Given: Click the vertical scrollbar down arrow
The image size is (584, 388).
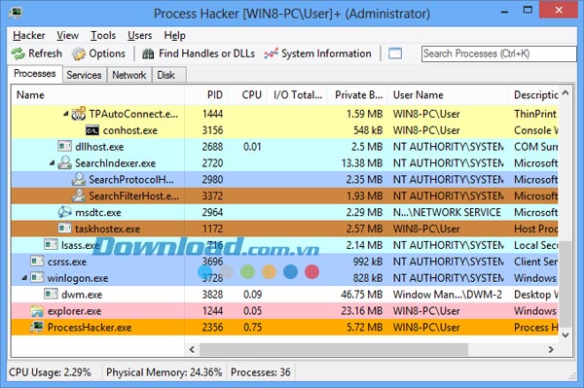Looking at the screenshot, I should [566, 335].
